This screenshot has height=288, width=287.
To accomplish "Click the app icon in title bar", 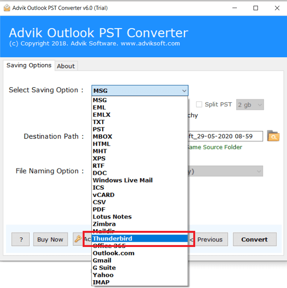I will [x=6, y=8].
